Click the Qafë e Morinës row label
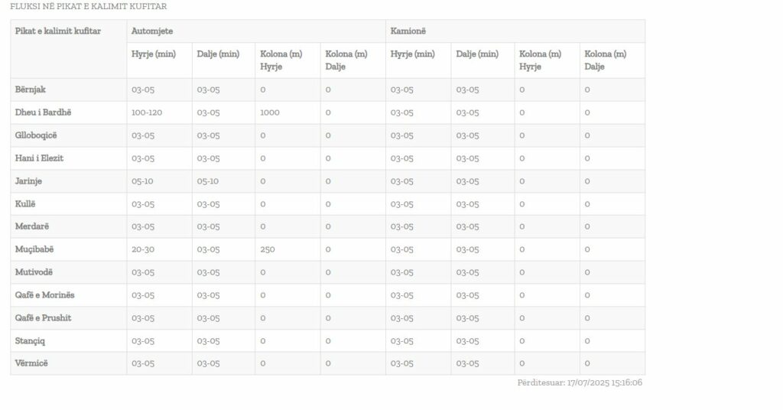783x410 pixels. 44,295
